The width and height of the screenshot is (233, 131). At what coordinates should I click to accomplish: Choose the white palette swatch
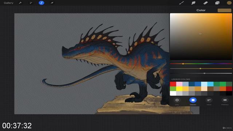pos(173,93)
